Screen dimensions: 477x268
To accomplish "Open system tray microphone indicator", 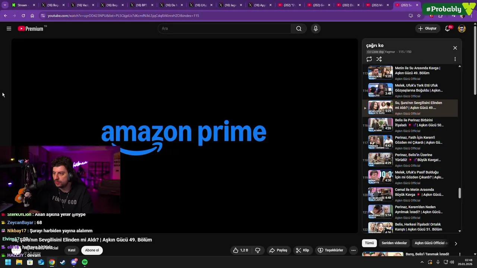I will pyautogui.click(x=438, y=262).
